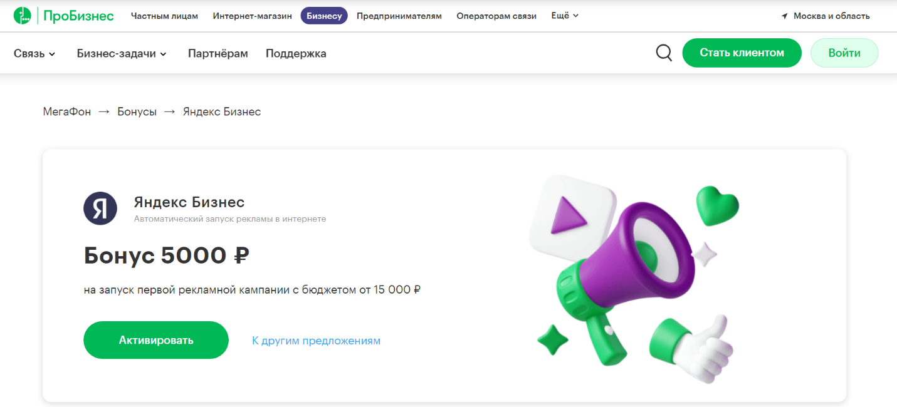Go to МегаФон breadcrumb
897x407 pixels.
click(x=67, y=111)
